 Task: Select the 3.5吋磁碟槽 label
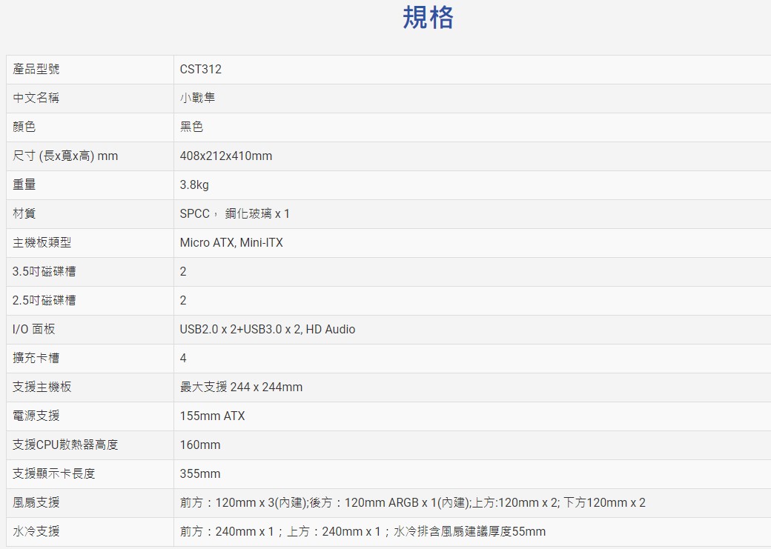click(x=44, y=272)
